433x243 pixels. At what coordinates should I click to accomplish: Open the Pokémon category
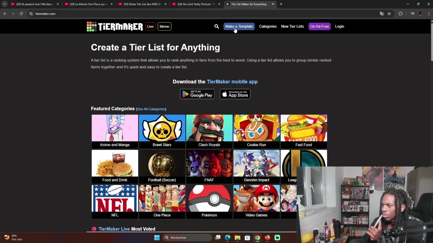point(209,201)
